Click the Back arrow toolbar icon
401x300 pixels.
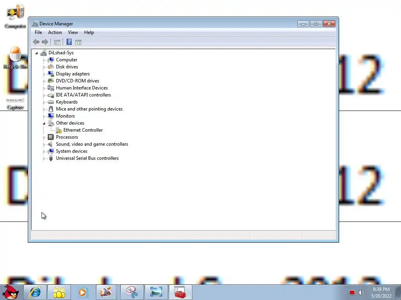(x=36, y=42)
